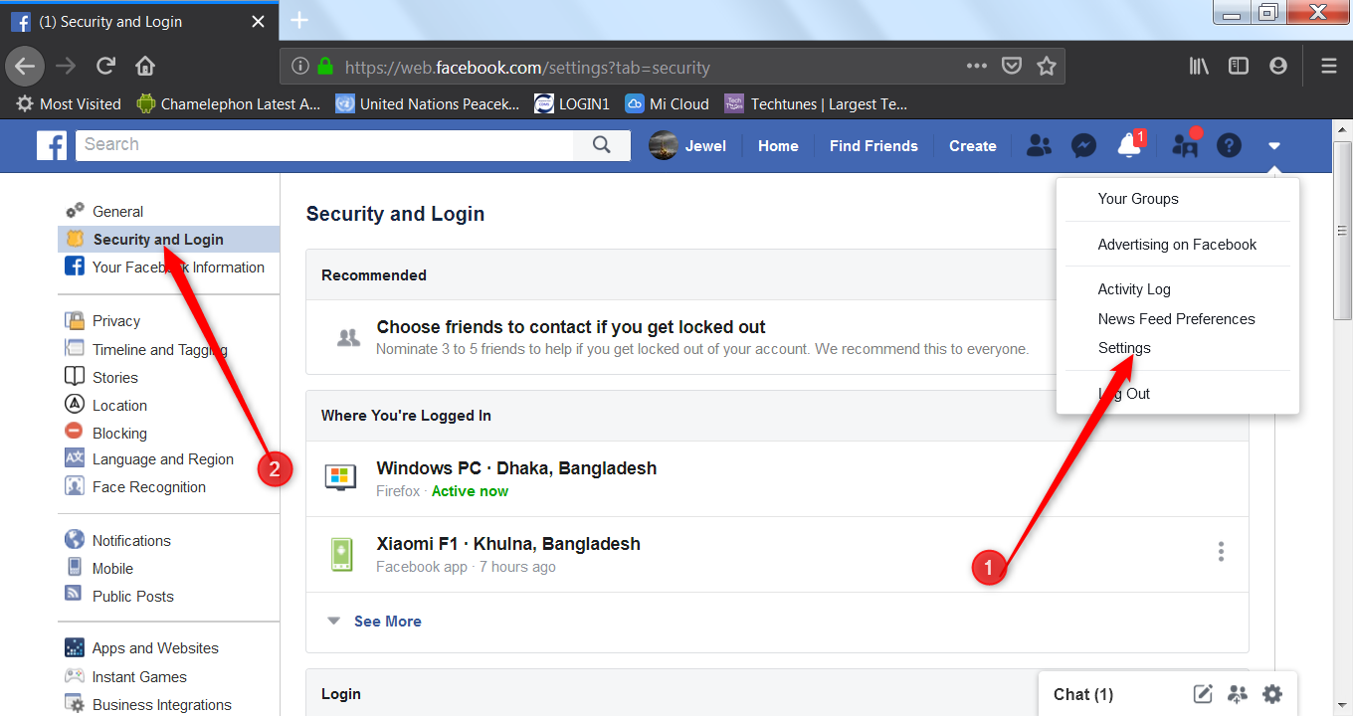Expand See More logged-in devices

click(387, 622)
